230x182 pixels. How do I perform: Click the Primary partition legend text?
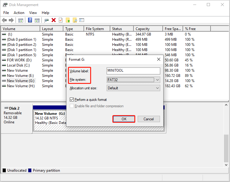tap(46, 170)
